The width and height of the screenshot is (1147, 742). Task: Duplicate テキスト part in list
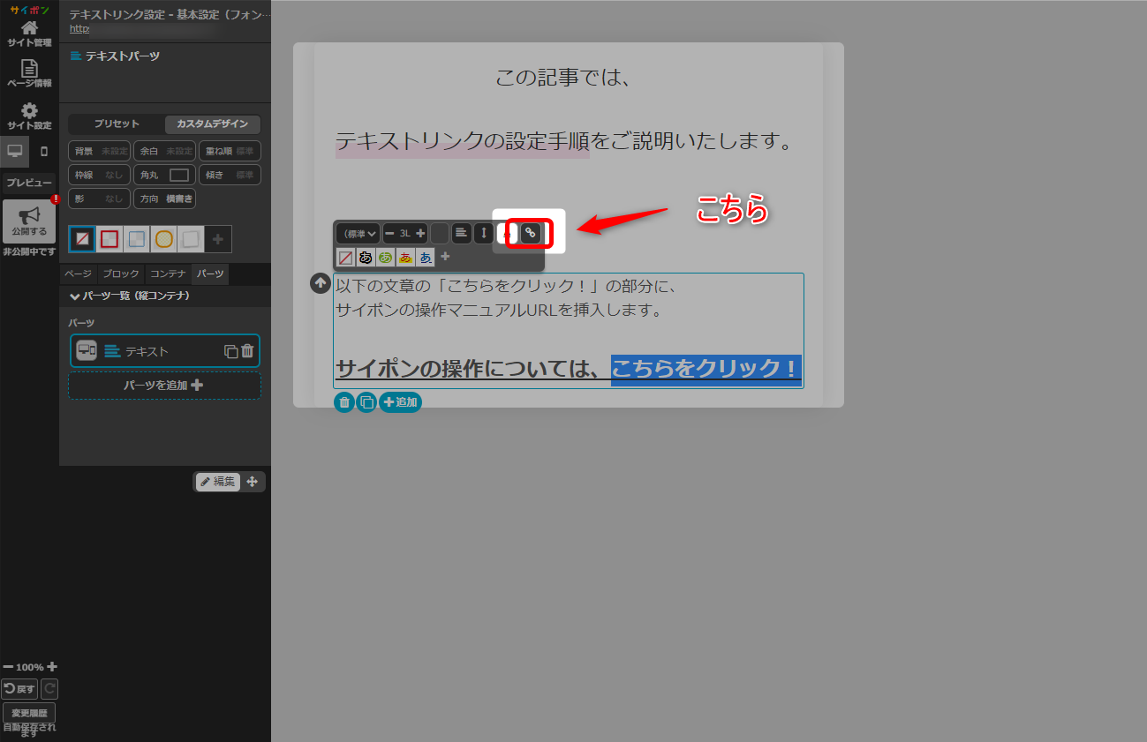click(x=231, y=351)
